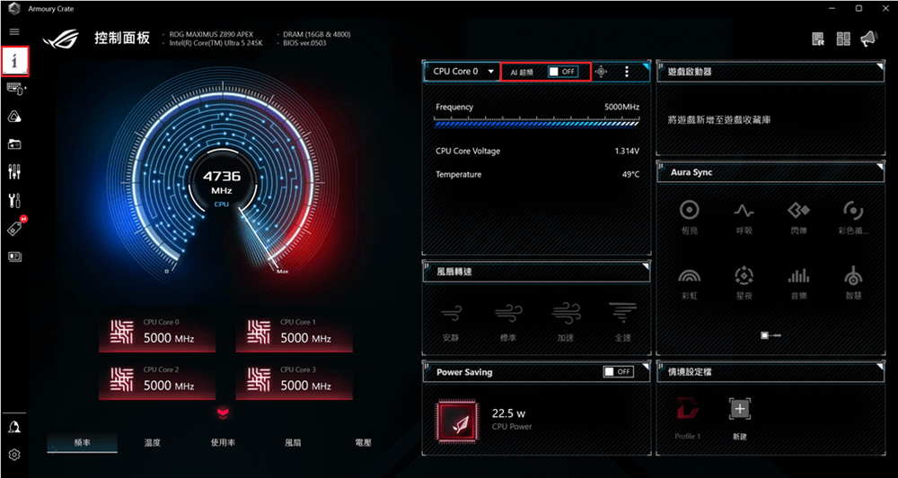
Task: Select Aura Sync breathing (呼吸) effect
Action: [x=744, y=219]
